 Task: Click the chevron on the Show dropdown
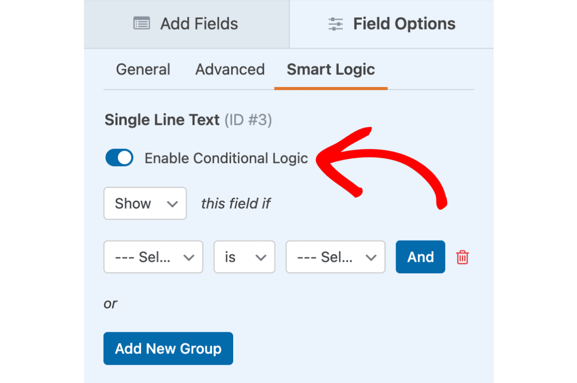click(x=172, y=204)
